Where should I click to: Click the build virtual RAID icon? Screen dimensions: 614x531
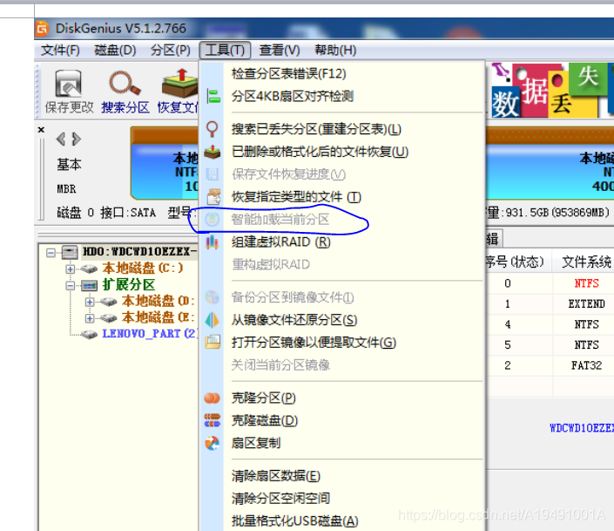click(x=213, y=242)
